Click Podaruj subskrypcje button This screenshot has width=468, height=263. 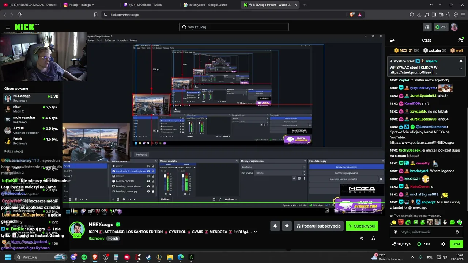(x=318, y=226)
